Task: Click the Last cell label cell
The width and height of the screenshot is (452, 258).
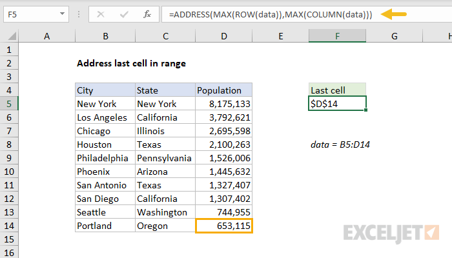Action: point(337,90)
